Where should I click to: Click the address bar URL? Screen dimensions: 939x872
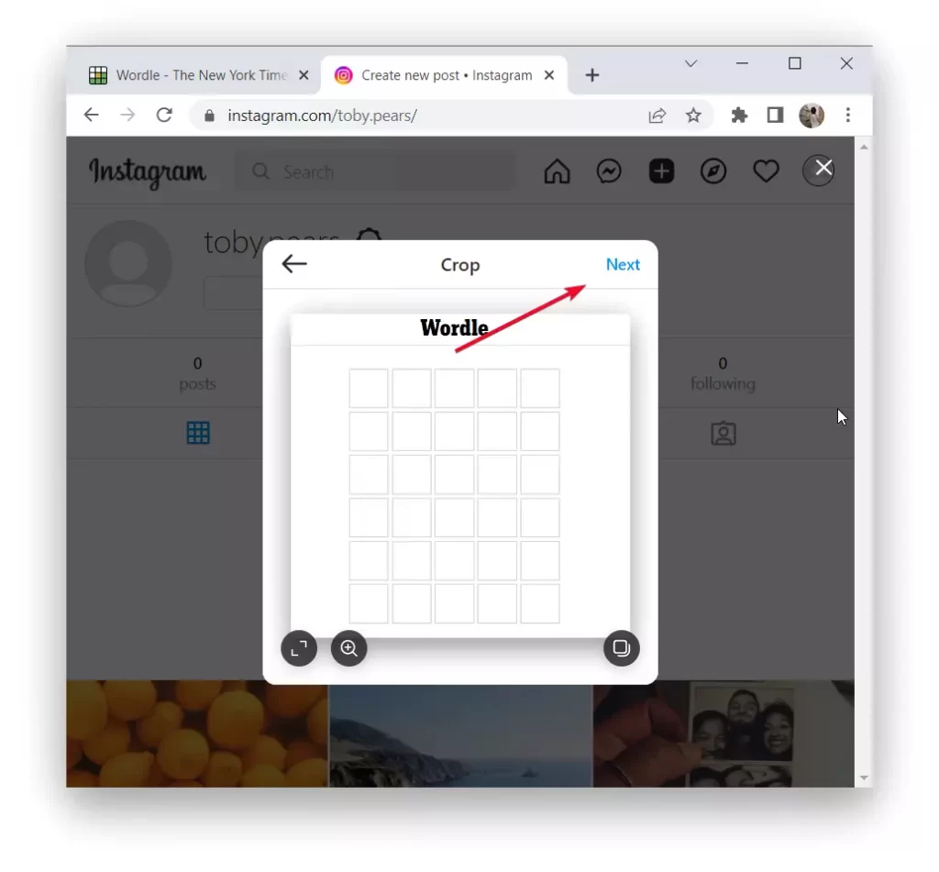(322, 115)
